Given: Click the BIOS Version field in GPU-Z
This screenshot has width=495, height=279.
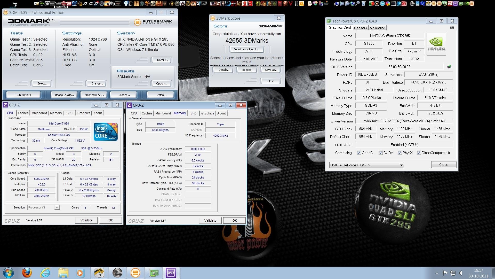Looking at the screenshot, I should pyautogui.click(x=399, y=67).
